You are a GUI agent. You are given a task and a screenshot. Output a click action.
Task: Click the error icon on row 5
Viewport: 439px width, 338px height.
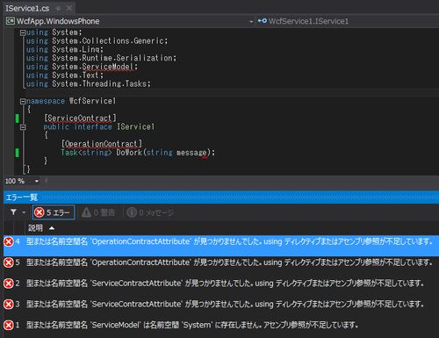click(x=9, y=262)
